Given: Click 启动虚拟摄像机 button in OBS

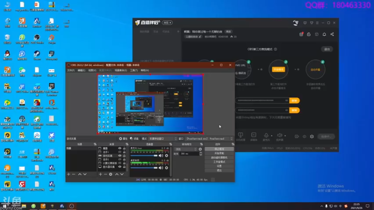Looking at the screenshot, I should point(219,158).
